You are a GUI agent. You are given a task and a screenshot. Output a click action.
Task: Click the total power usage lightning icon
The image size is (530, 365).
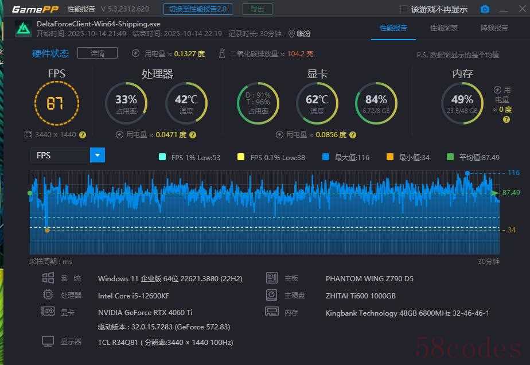tap(136, 53)
